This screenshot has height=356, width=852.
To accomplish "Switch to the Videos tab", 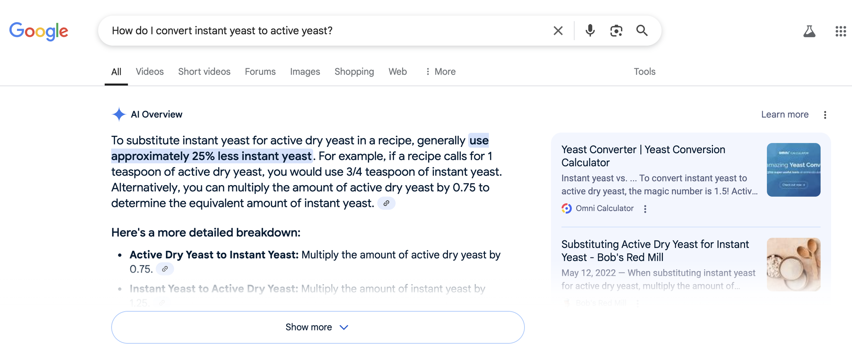I will coord(150,72).
